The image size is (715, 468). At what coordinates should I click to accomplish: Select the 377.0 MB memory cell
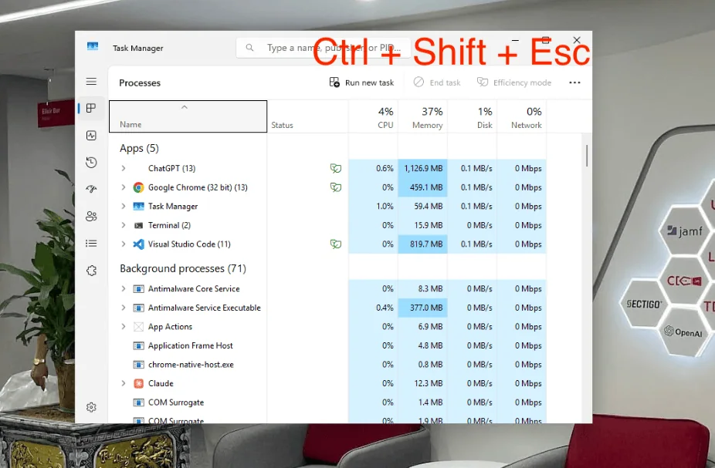422,308
